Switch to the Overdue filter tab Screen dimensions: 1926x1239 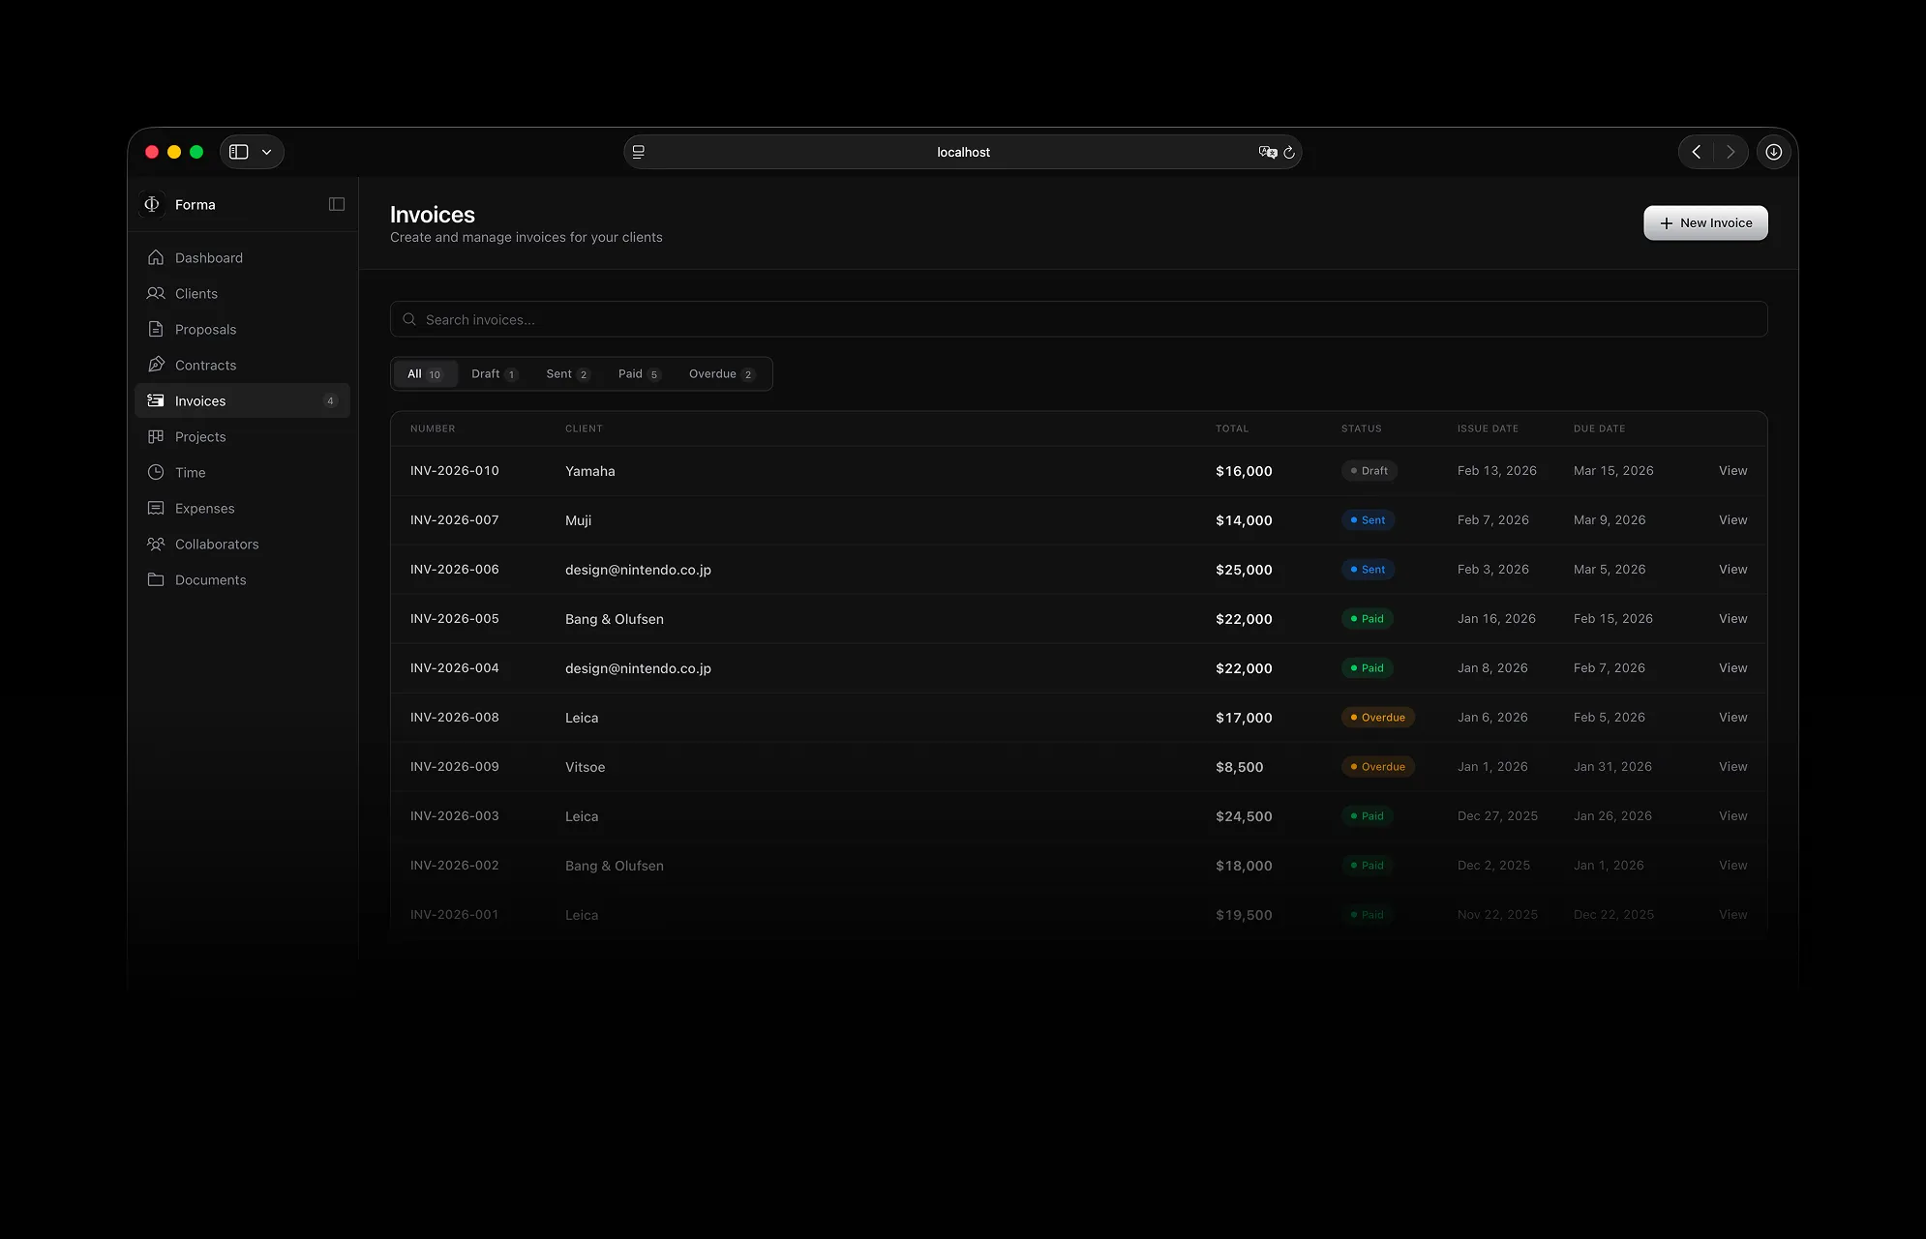click(x=720, y=374)
